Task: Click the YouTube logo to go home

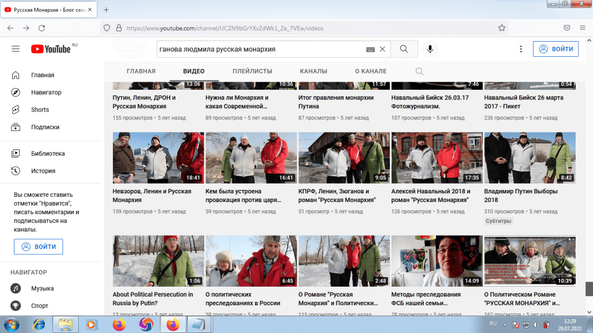Action: pyautogui.click(x=52, y=49)
